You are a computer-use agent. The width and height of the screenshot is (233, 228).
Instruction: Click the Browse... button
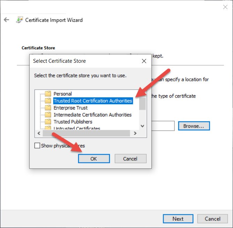tap(194, 126)
